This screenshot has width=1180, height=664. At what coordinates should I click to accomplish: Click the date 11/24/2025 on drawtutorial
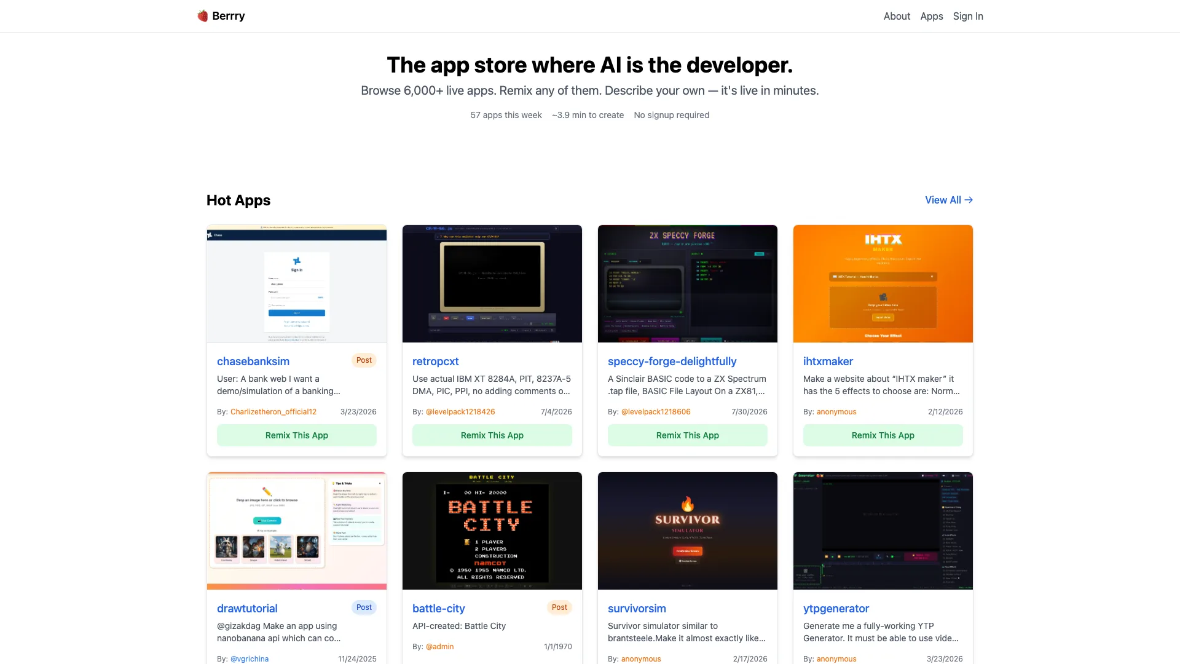(357, 659)
